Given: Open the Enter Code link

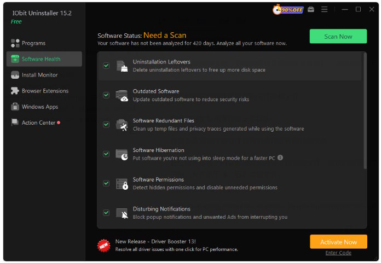Looking at the screenshot, I should pyautogui.click(x=338, y=253).
